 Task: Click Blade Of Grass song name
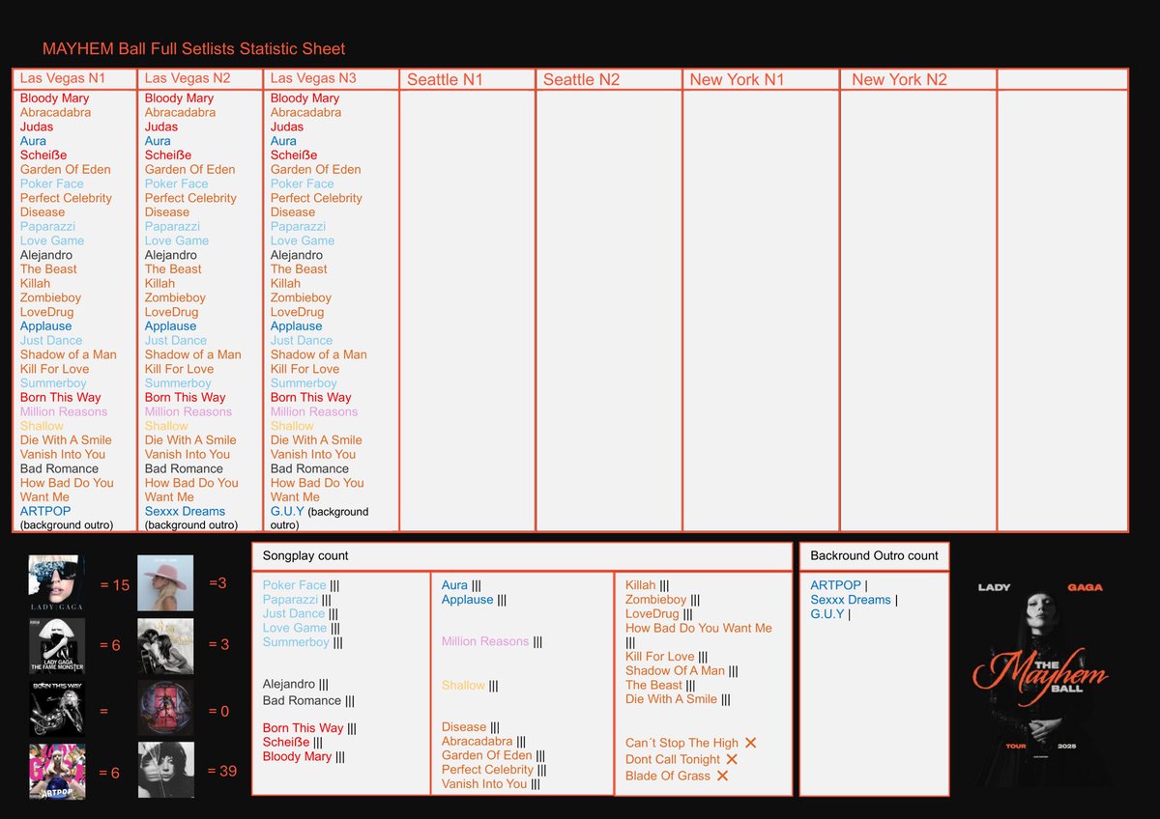[668, 776]
